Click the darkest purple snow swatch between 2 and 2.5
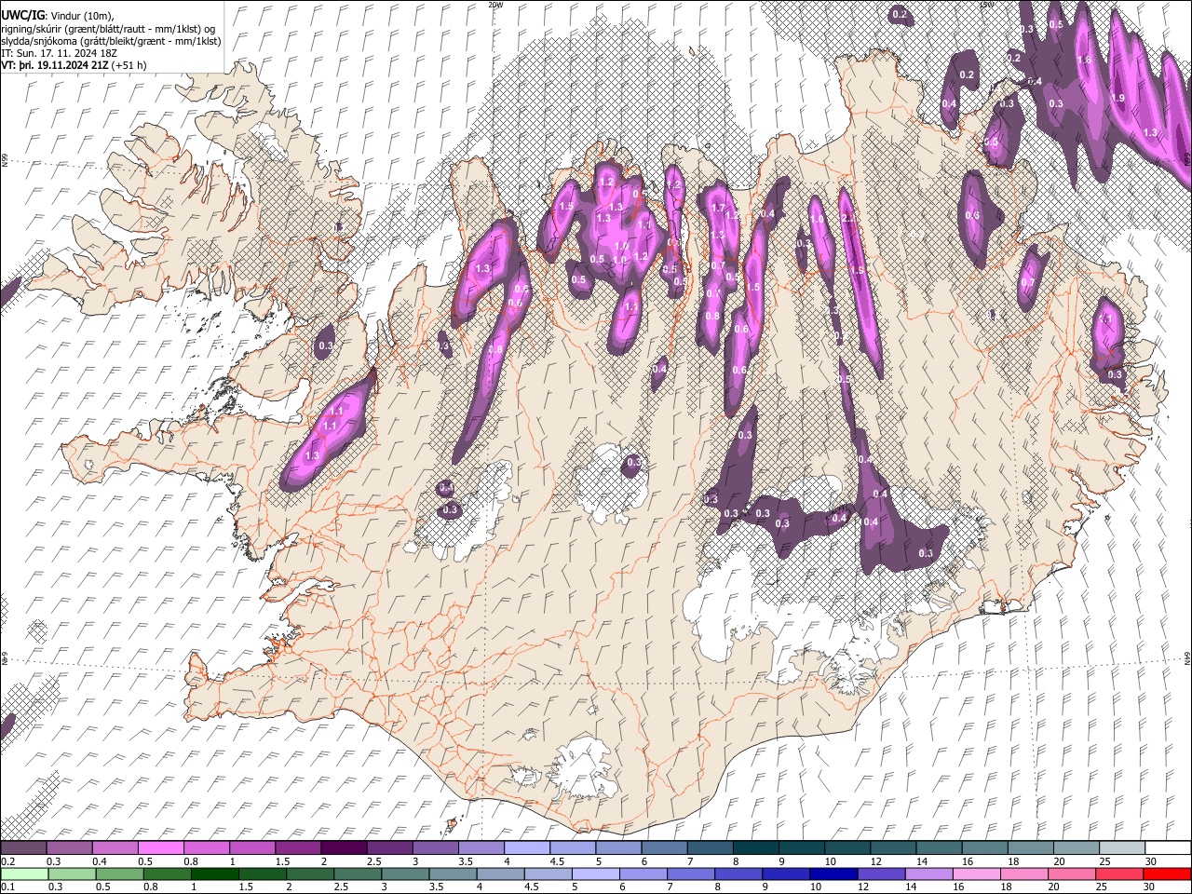 pos(343,848)
